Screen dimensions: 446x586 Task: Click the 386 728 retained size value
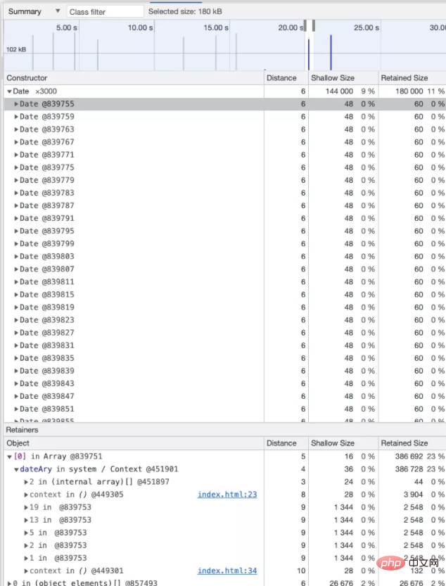click(409, 469)
